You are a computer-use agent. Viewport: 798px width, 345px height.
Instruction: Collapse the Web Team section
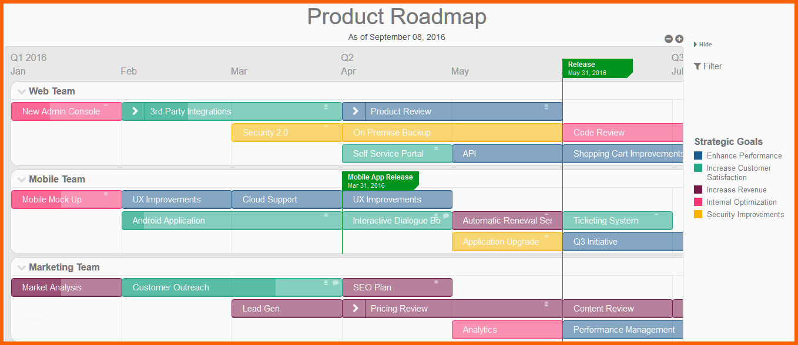pos(22,92)
